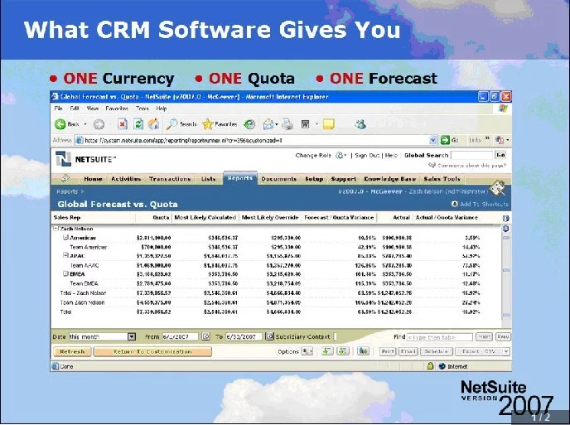The width and height of the screenshot is (570, 425).
Task: Open the View menu
Action: (93, 109)
